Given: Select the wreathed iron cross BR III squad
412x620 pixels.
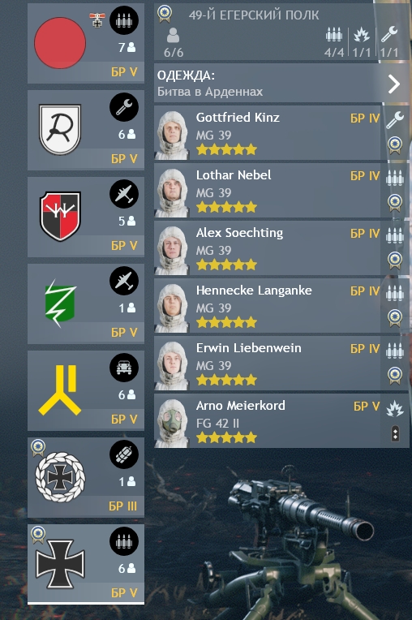Looking at the screenshot, I should pyautogui.click(x=86, y=477).
